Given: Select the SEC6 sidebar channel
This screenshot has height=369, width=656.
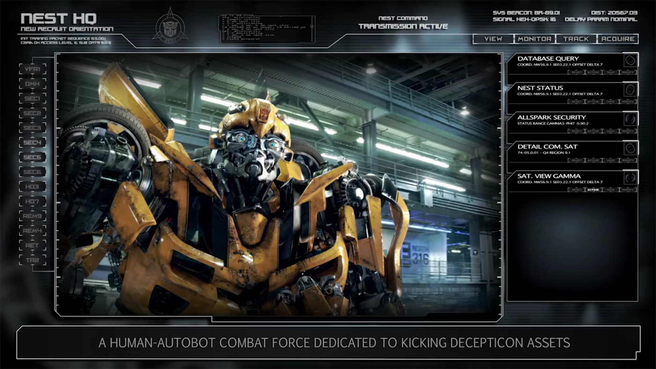Looking at the screenshot, I should 32,172.
